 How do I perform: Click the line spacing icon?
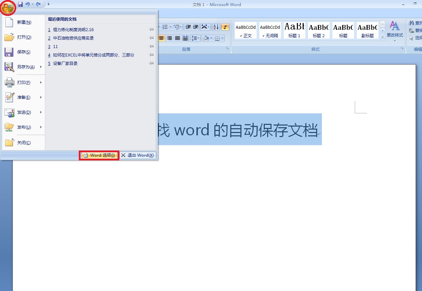pos(195,38)
